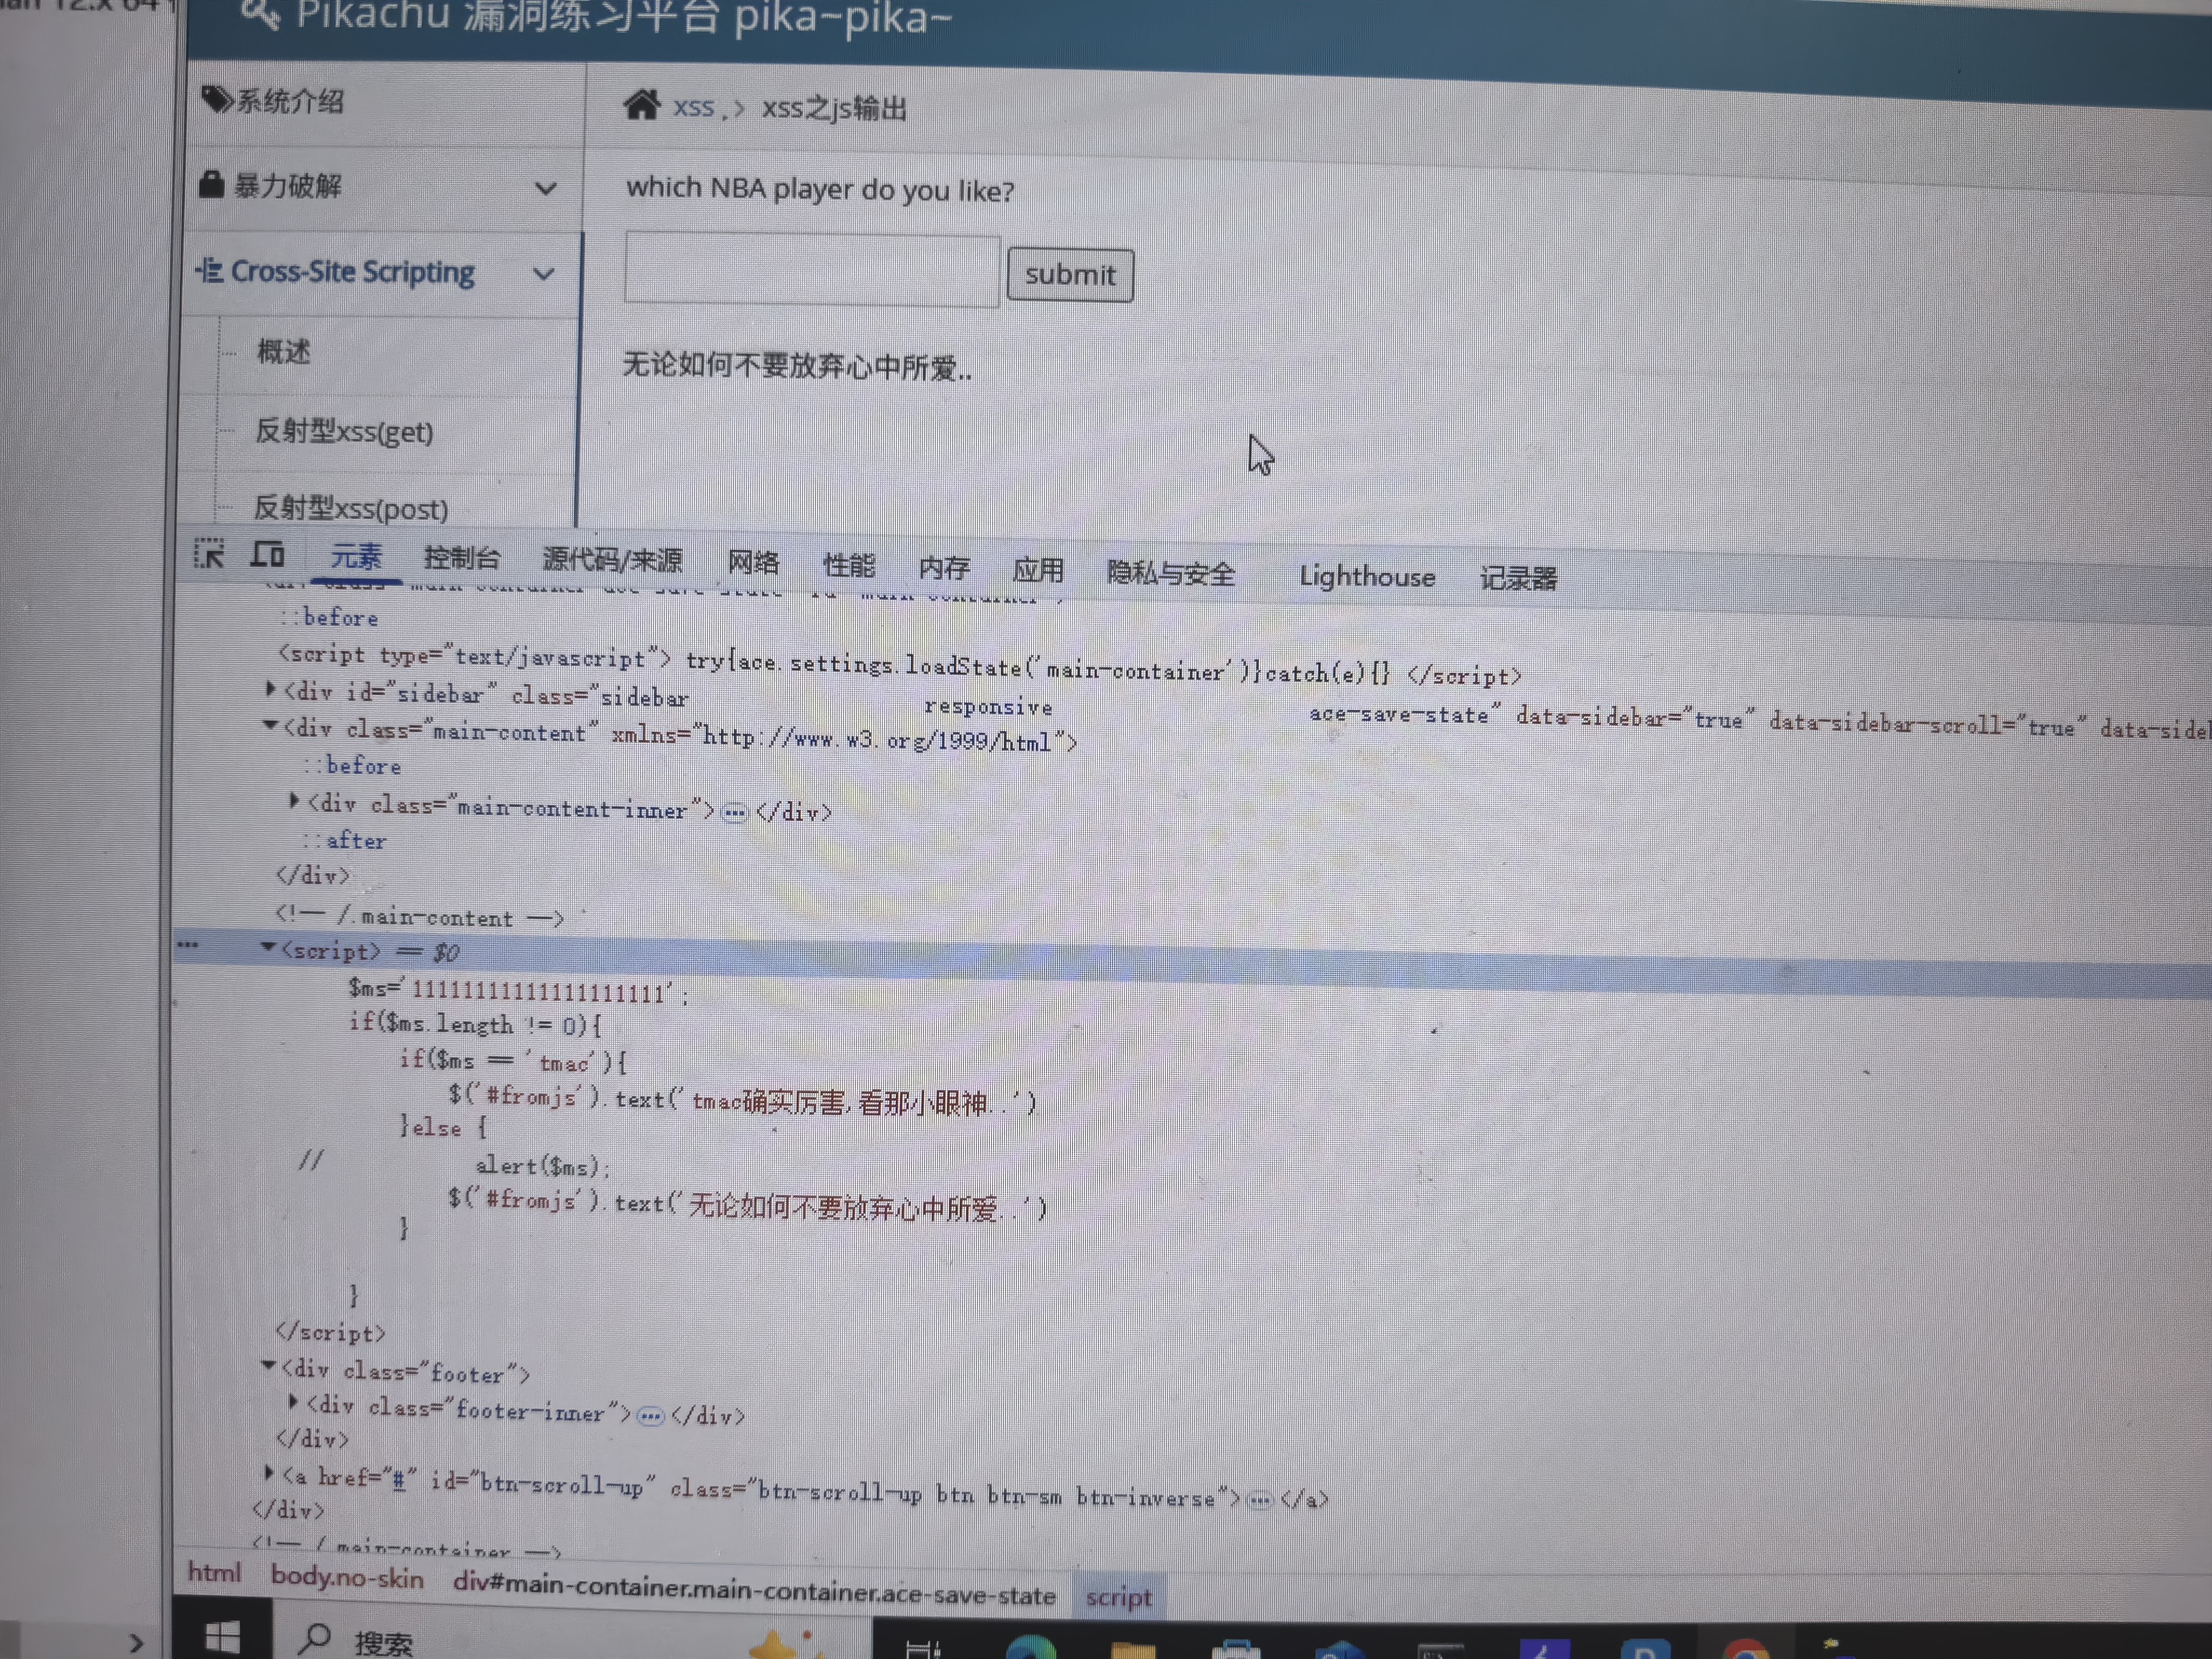The height and width of the screenshot is (1659, 2212).
Task: Switch to the 控制台 tab
Action: coord(461,558)
